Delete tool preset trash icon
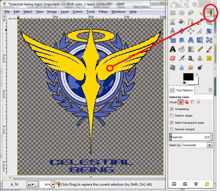 (x=196, y=184)
